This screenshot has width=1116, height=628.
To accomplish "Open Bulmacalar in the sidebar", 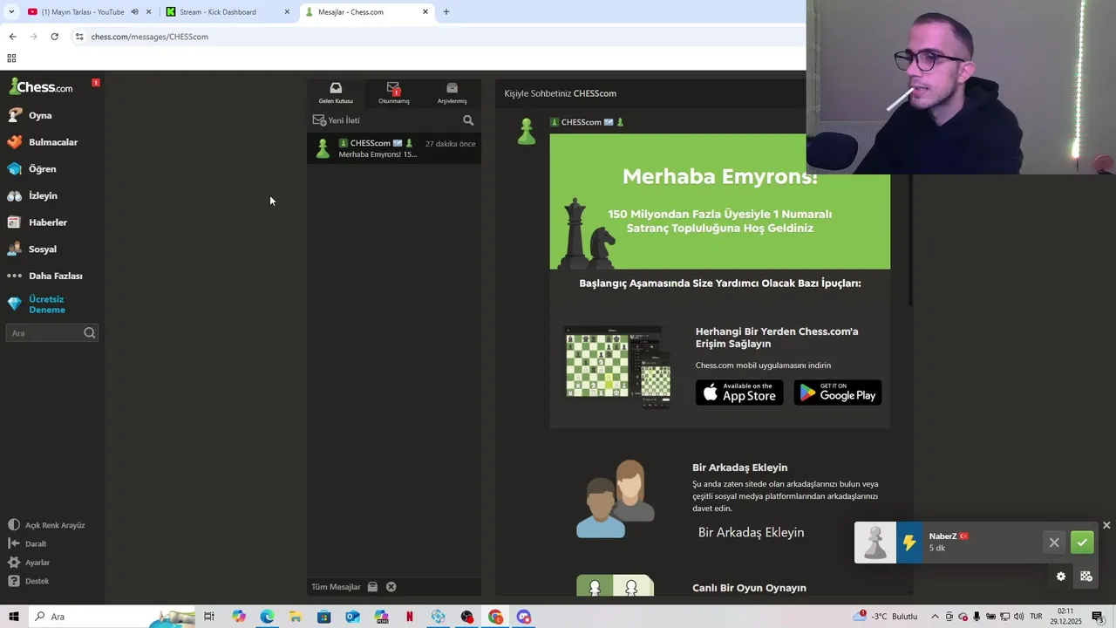I will pyautogui.click(x=42, y=142).
